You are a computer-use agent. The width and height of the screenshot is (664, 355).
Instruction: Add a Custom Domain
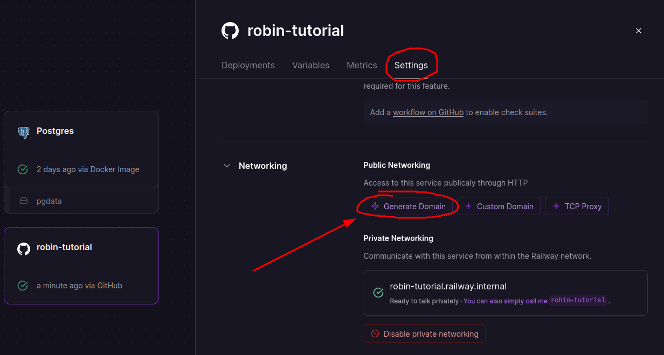pos(499,207)
